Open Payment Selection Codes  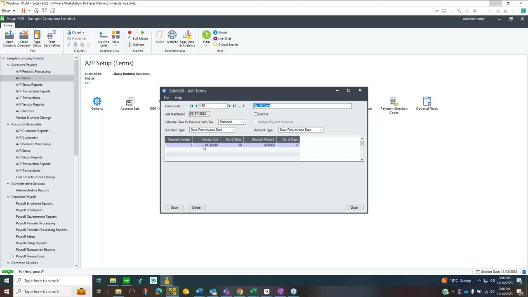[394, 105]
